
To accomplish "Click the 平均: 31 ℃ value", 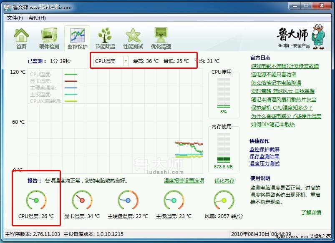I will [x=207, y=61].
